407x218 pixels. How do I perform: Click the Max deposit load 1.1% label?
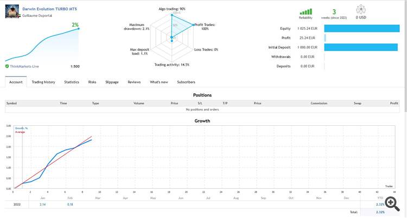tap(139, 52)
